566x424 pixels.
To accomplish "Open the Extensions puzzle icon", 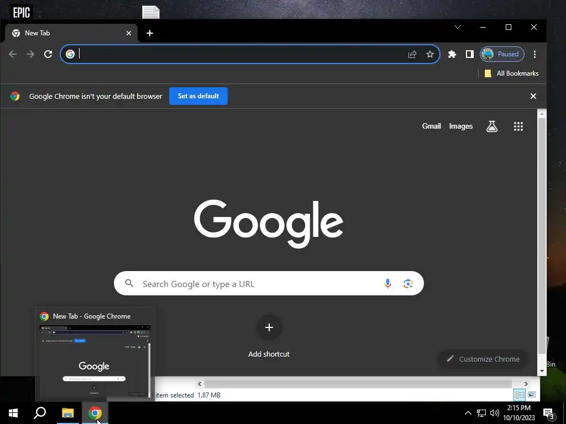I will 452,54.
